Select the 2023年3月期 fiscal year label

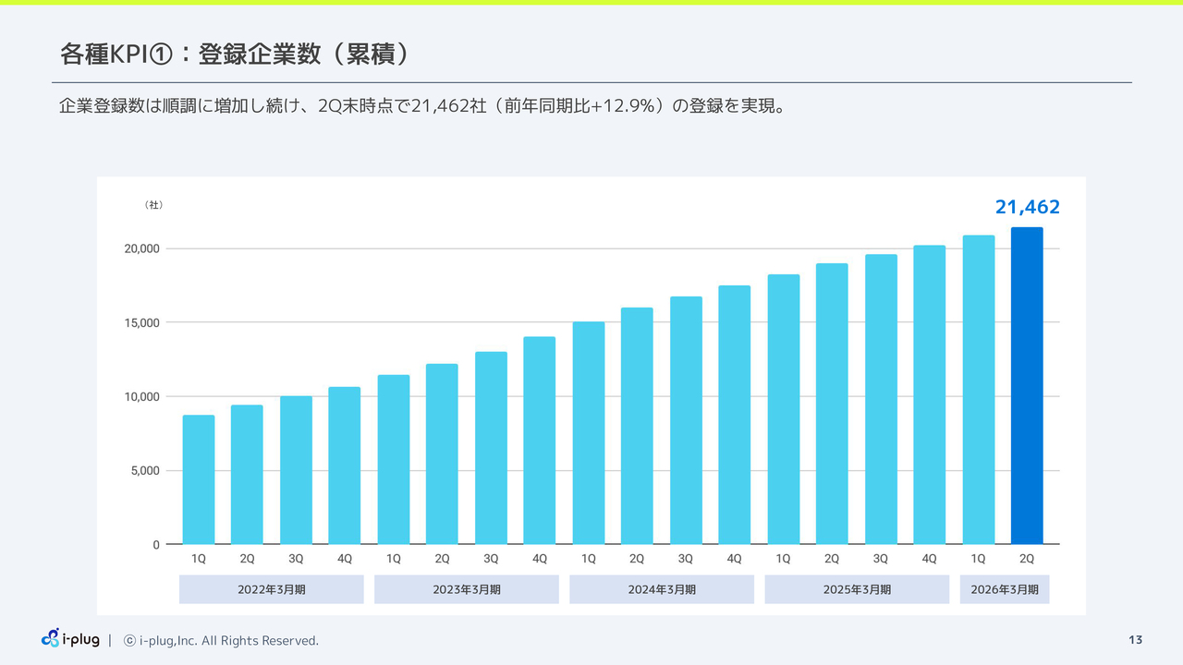[466, 589]
